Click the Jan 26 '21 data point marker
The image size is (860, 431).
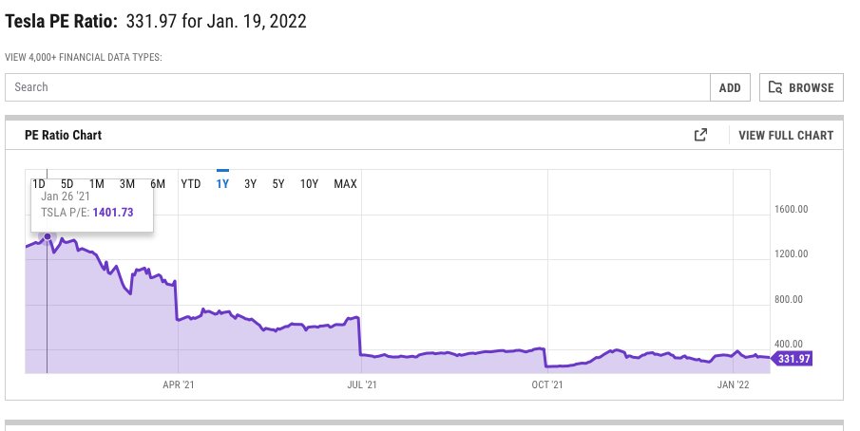(x=48, y=236)
